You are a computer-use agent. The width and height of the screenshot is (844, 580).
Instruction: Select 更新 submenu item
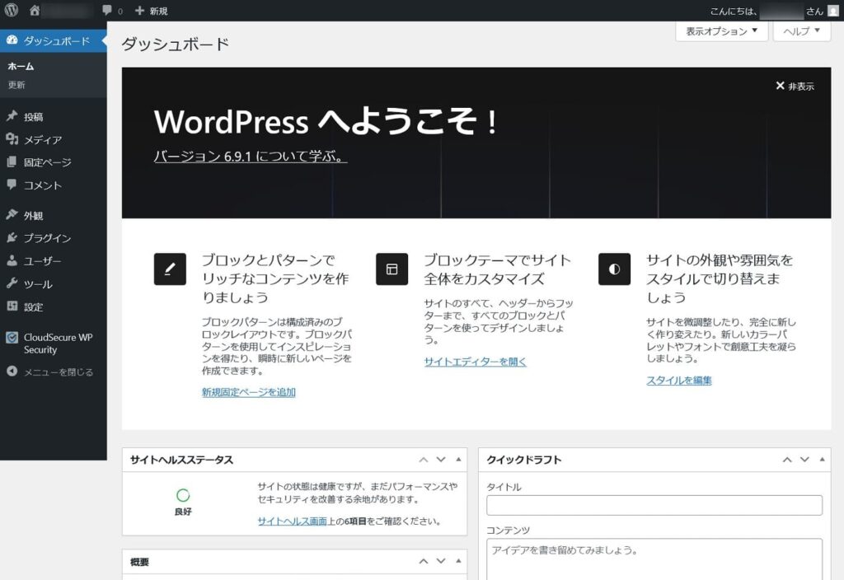(16, 85)
